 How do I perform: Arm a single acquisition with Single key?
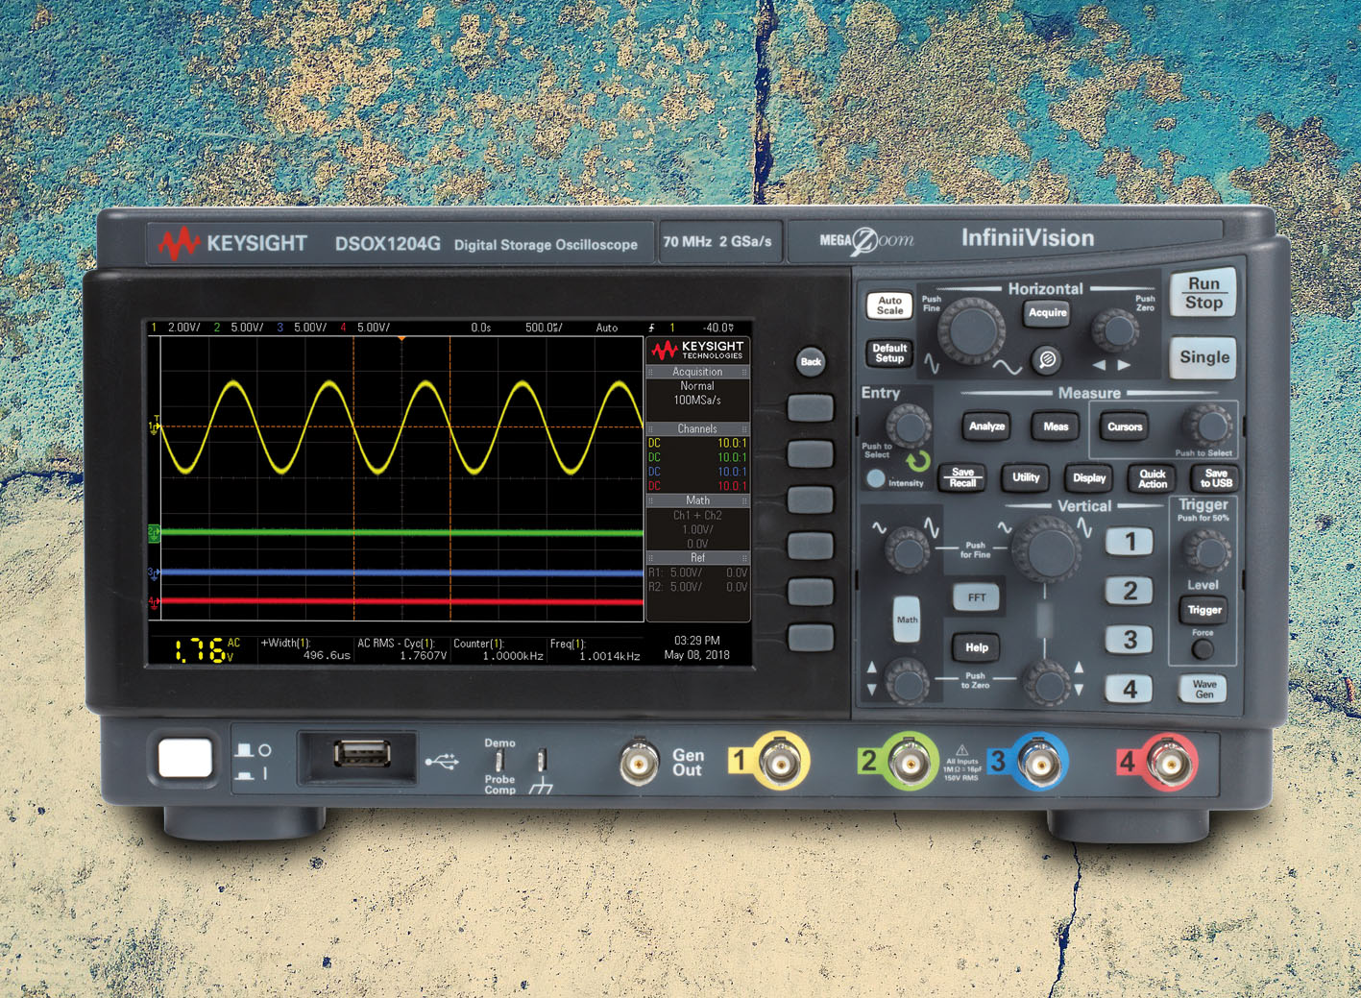pos(1203,357)
